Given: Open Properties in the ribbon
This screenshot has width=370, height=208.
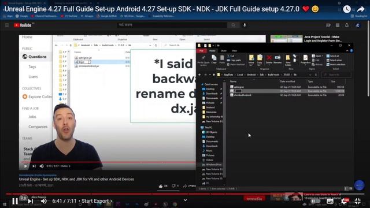Looking at the screenshot, I should (x=305, y=60).
